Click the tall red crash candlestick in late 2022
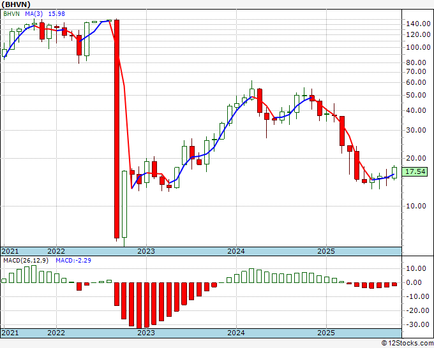The width and height of the screenshot is (434, 348). click(x=117, y=129)
